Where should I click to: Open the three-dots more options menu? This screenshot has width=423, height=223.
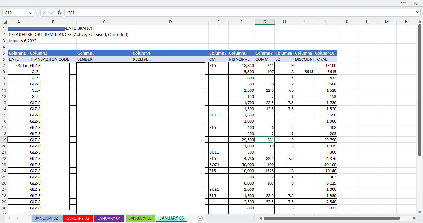tap(403, 3)
